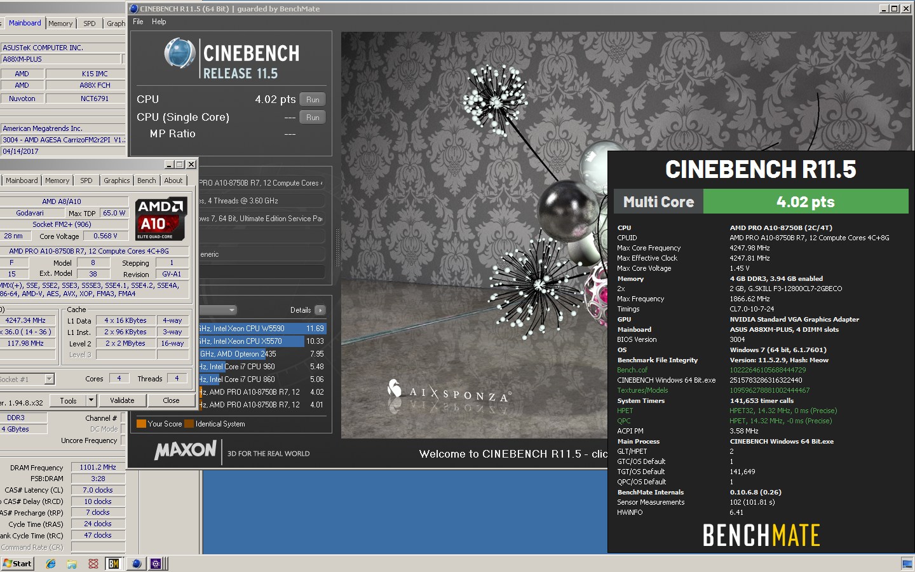
Task: Select Memory tab in the back CPU-Z window
Action: (x=60, y=24)
